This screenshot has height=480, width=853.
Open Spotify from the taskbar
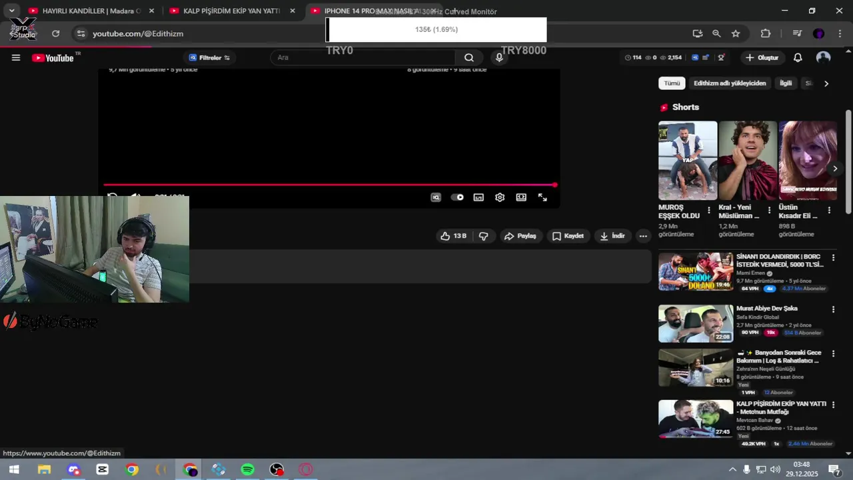tap(247, 469)
